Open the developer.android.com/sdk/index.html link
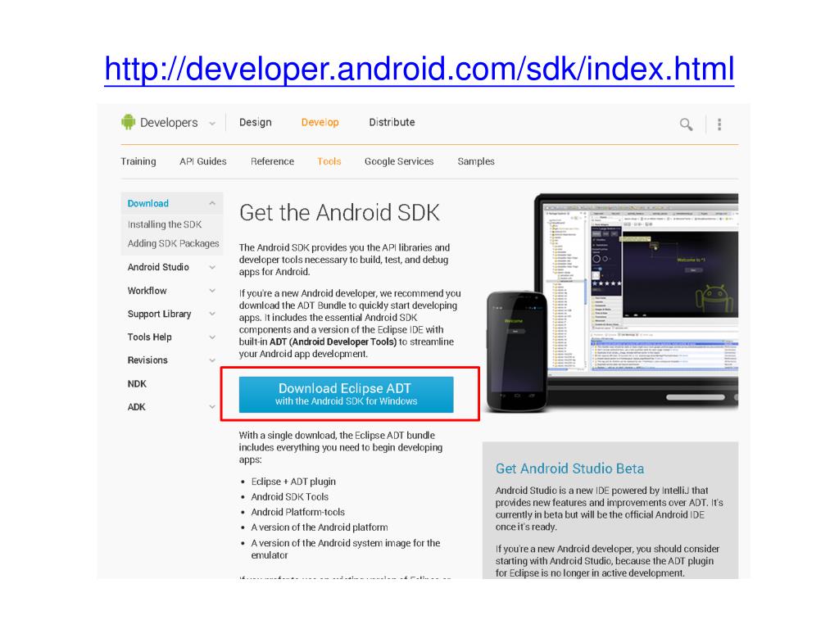The height and width of the screenshot is (629, 839). tap(419, 70)
